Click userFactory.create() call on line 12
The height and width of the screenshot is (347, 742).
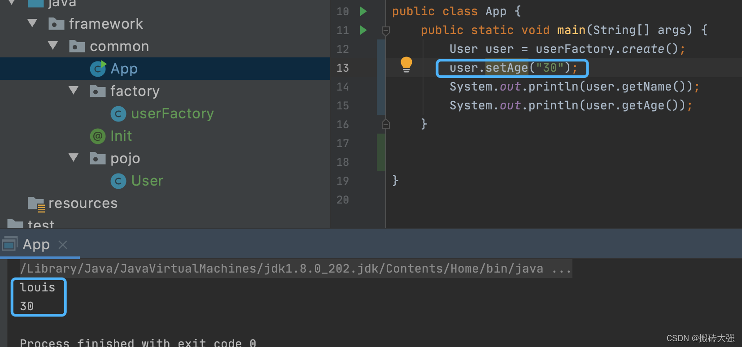607,49
